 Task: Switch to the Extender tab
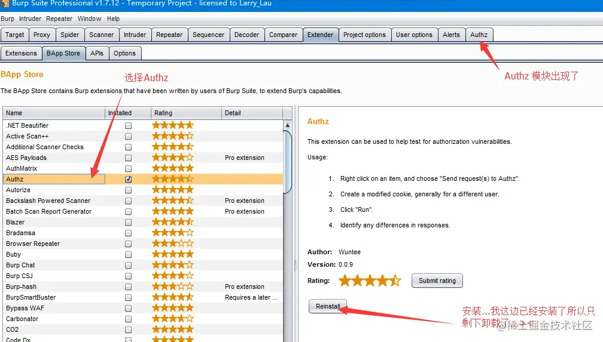point(321,35)
